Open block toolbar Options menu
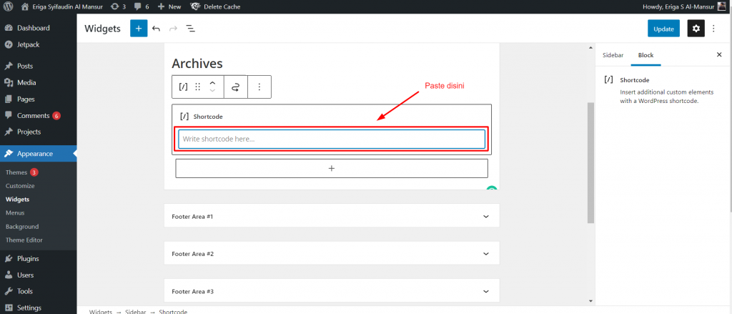The height and width of the screenshot is (314, 732). click(259, 87)
